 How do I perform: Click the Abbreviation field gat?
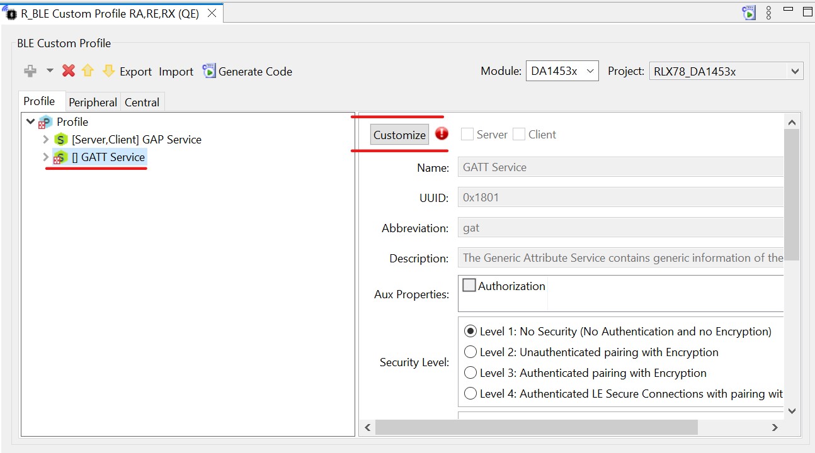620,228
